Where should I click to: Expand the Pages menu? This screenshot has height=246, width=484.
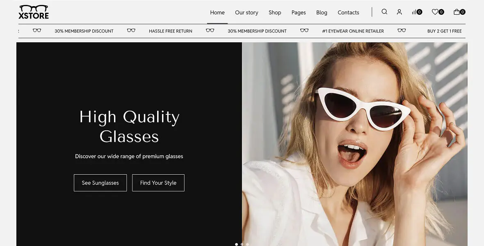[x=299, y=12]
